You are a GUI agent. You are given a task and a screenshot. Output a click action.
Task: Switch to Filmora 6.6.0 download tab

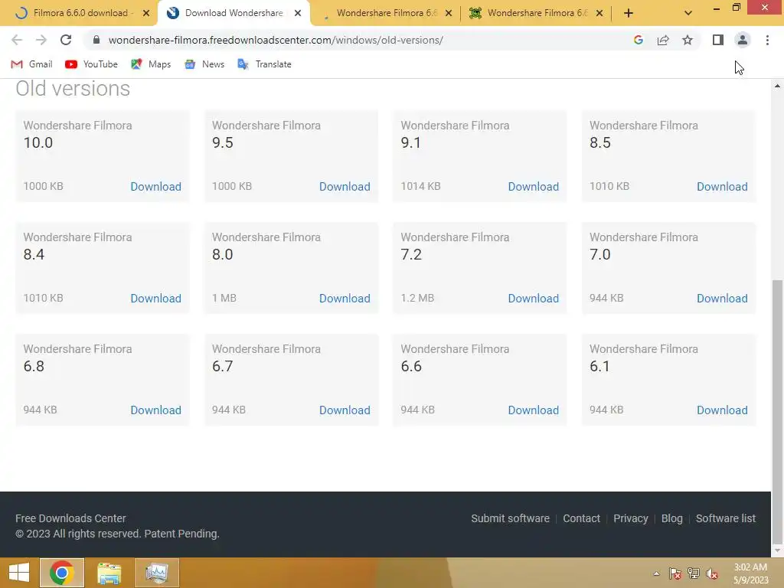(80, 13)
